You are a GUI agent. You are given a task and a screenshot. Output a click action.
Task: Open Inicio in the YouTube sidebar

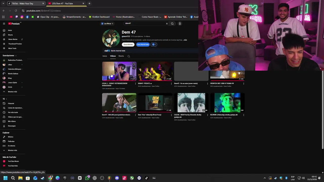tap(10, 30)
